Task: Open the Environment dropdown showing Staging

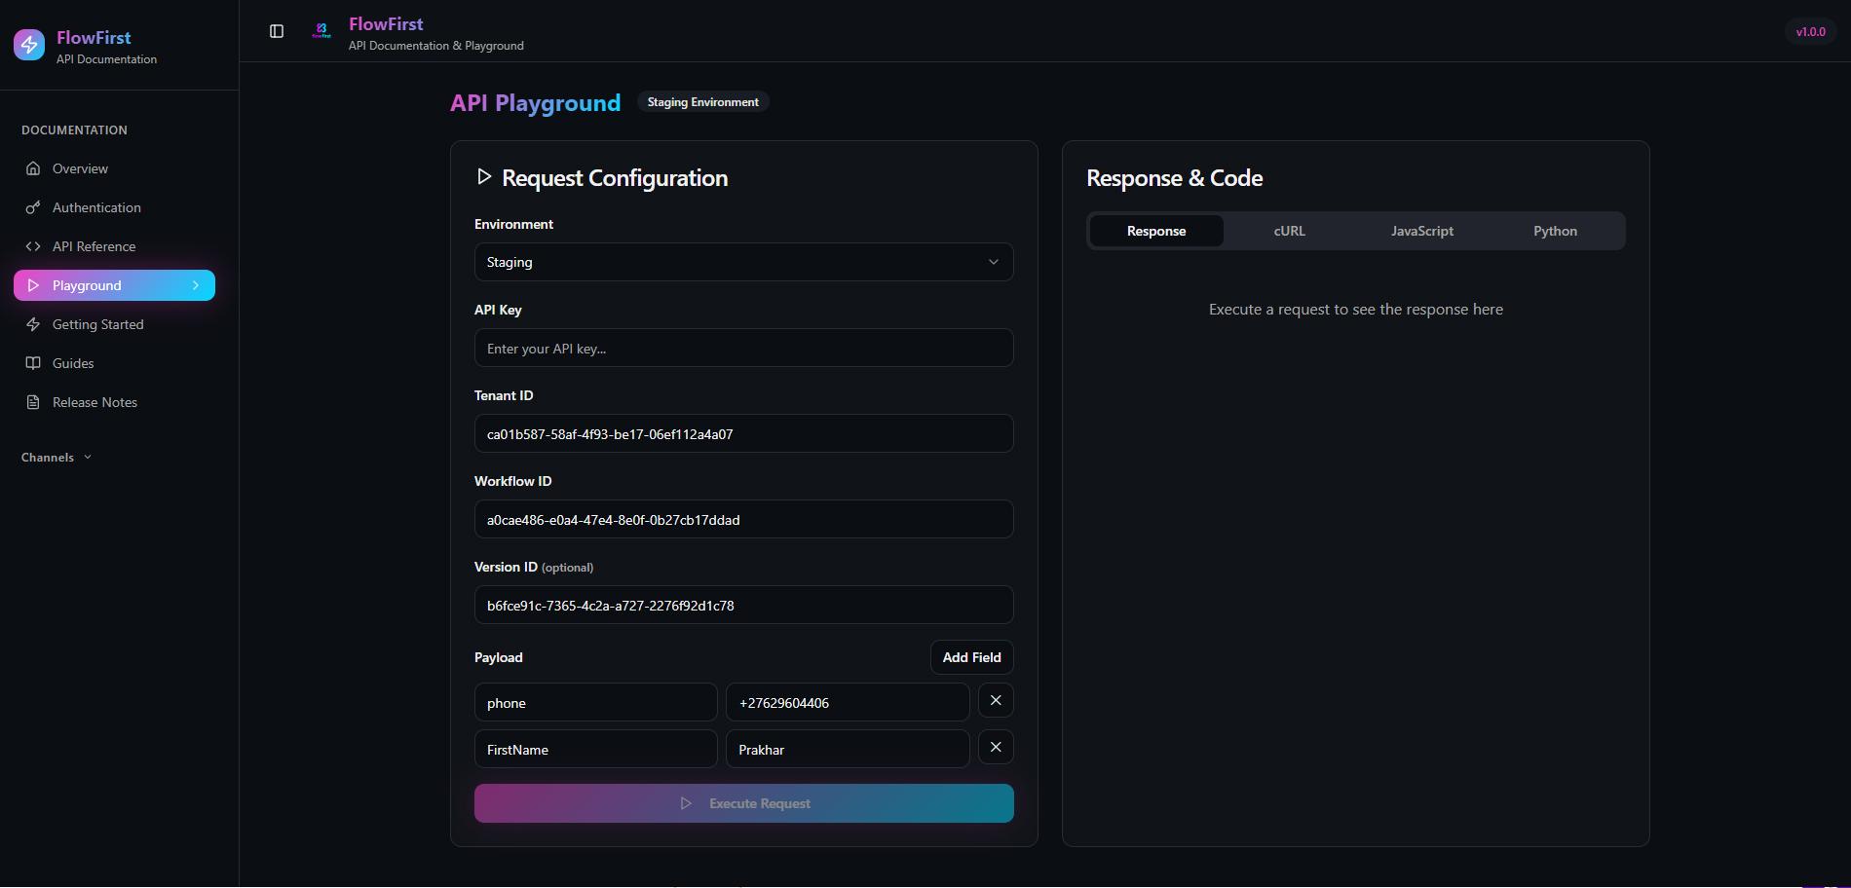Action: 742,261
